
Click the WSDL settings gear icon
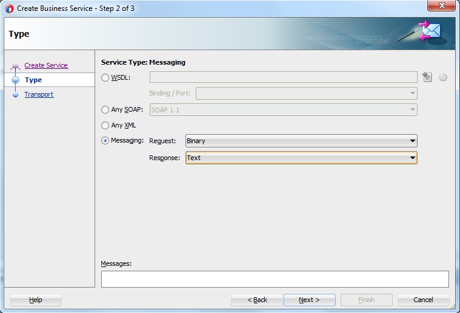point(442,77)
